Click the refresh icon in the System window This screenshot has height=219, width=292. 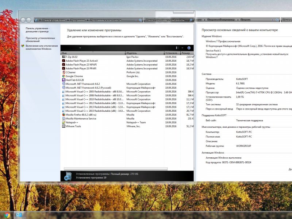[277, 20]
